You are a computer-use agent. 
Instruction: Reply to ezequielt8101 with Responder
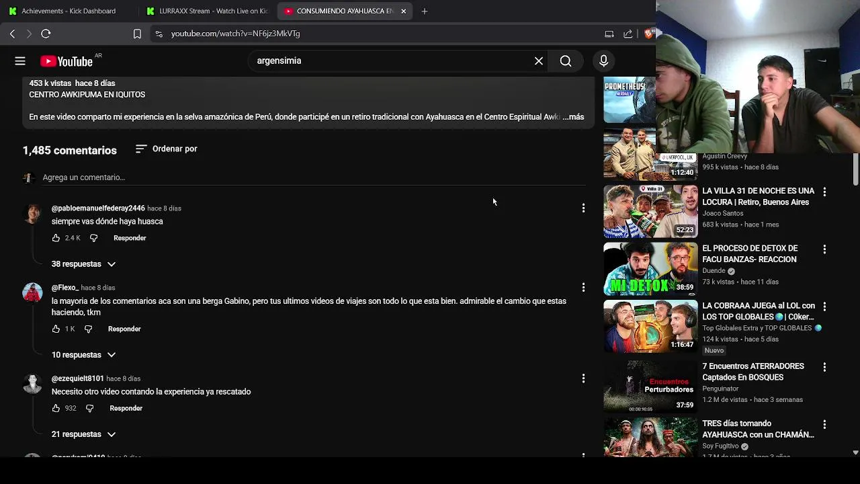pyautogui.click(x=126, y=408)
